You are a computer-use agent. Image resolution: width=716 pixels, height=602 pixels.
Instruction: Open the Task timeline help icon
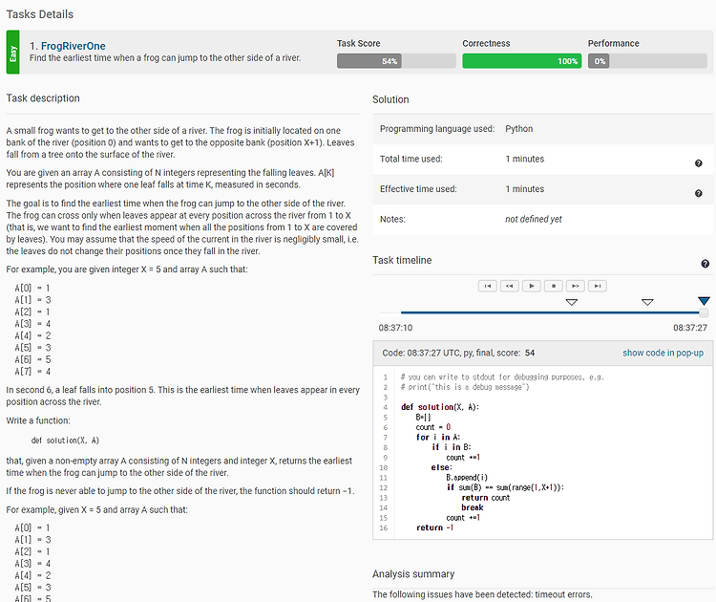click(x=705, y=264)
